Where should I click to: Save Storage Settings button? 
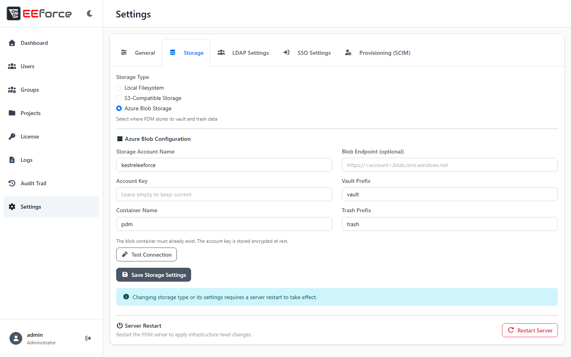[x=153, y=275]
